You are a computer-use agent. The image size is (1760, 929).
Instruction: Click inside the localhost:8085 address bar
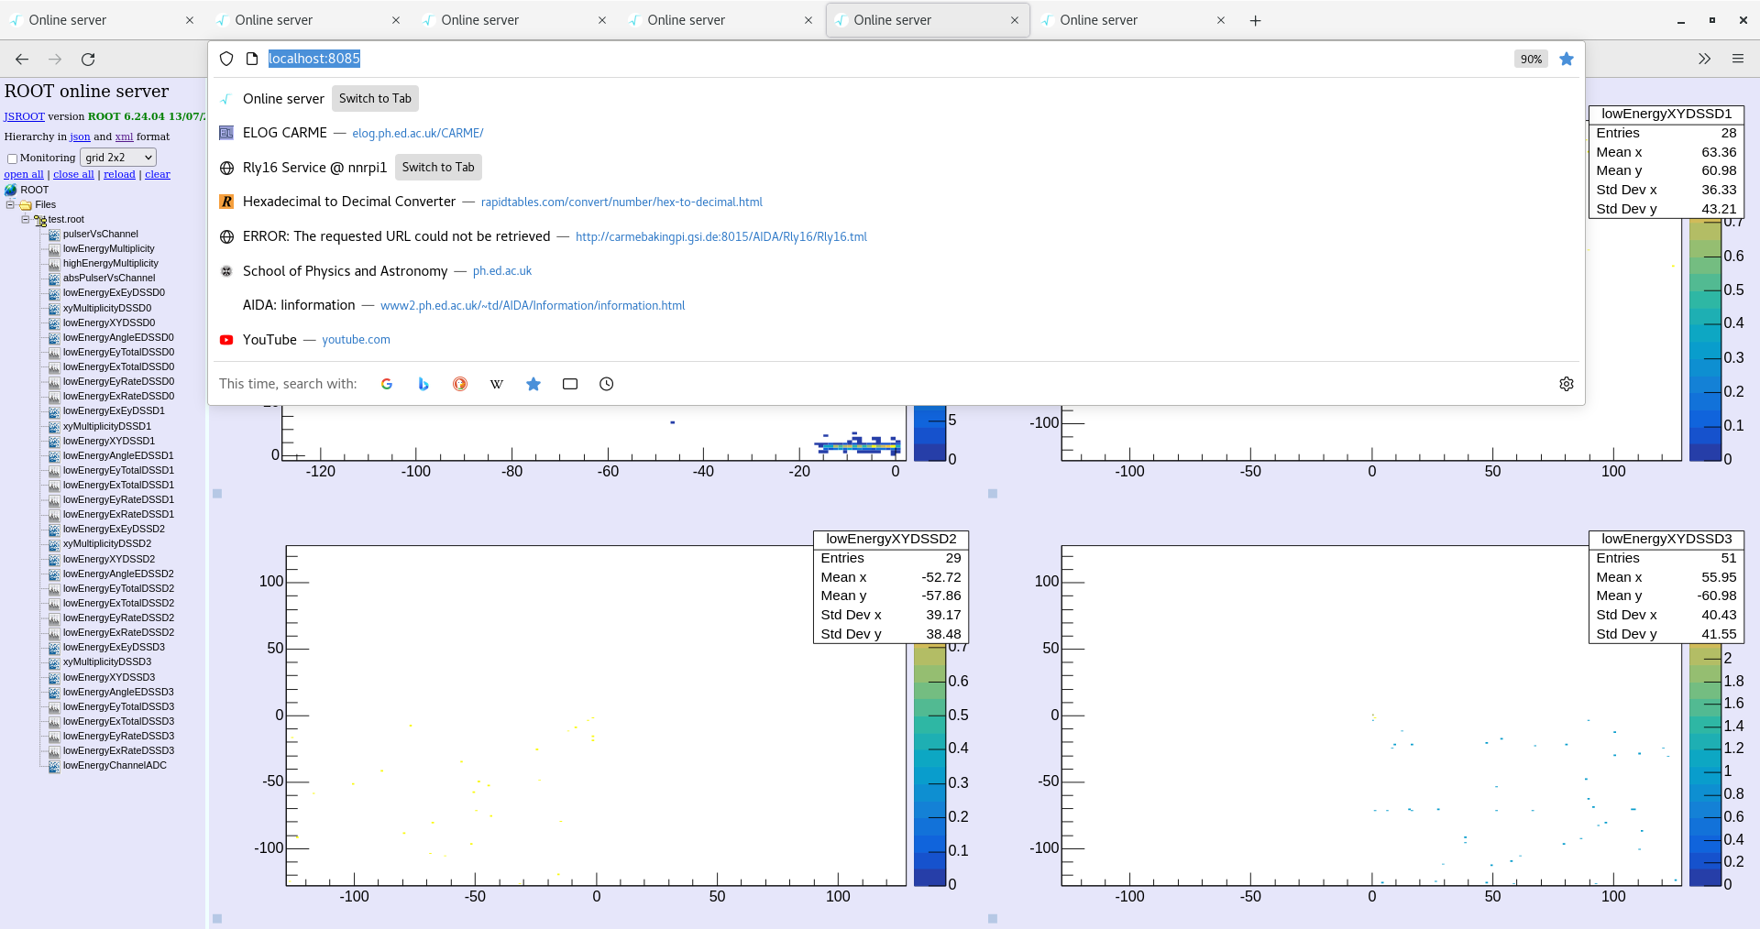tap(313, 58)
